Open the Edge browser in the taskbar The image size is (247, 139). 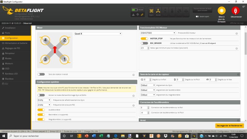[x=116, y=136]
